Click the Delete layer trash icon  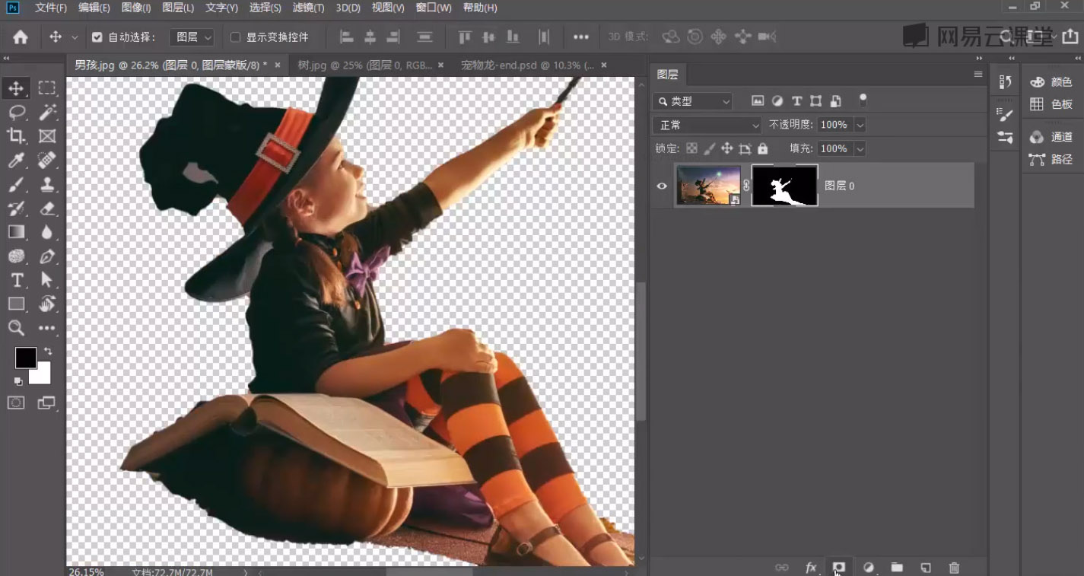[954, 568]
